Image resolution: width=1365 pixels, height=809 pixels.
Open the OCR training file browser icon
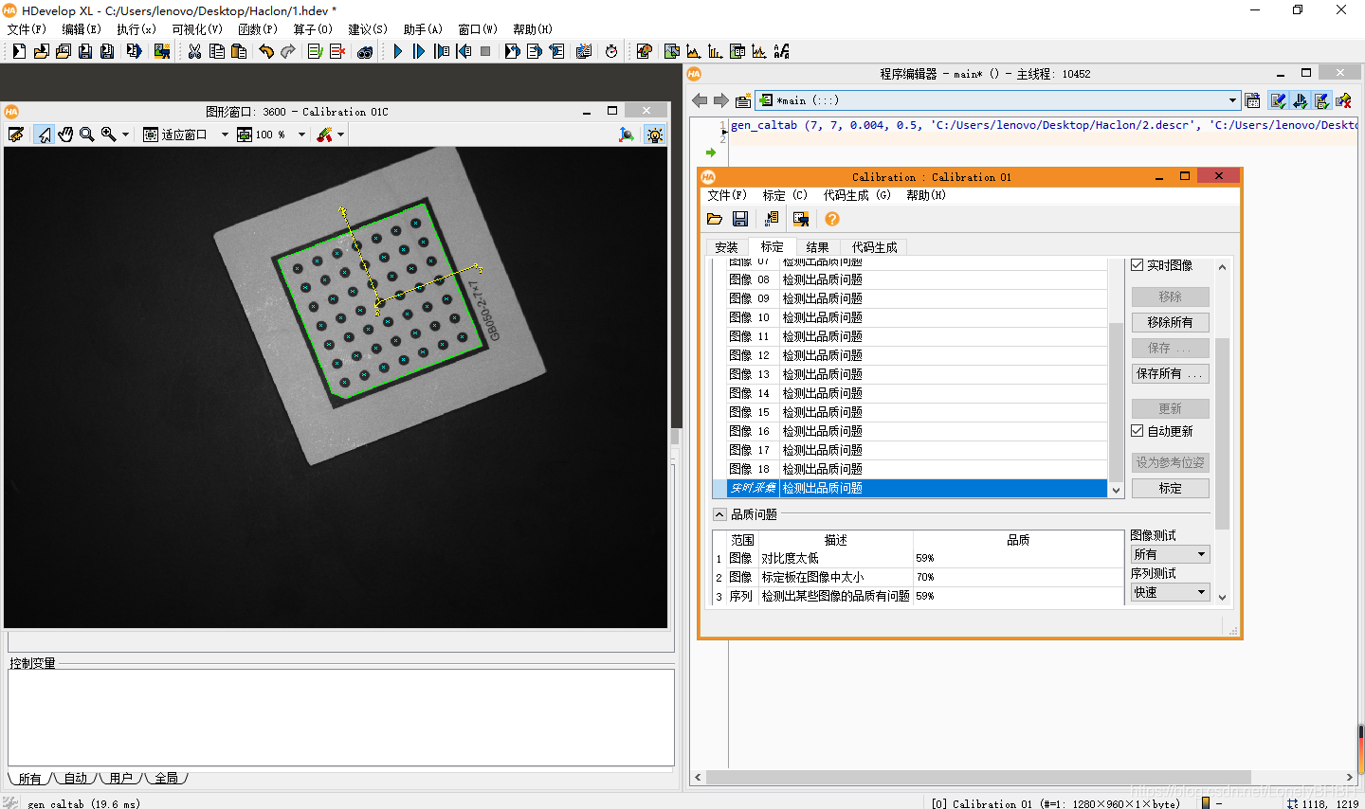tap(782, 51)
